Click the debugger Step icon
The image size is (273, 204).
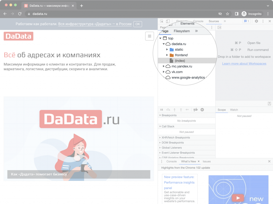[x=187, y=110]
